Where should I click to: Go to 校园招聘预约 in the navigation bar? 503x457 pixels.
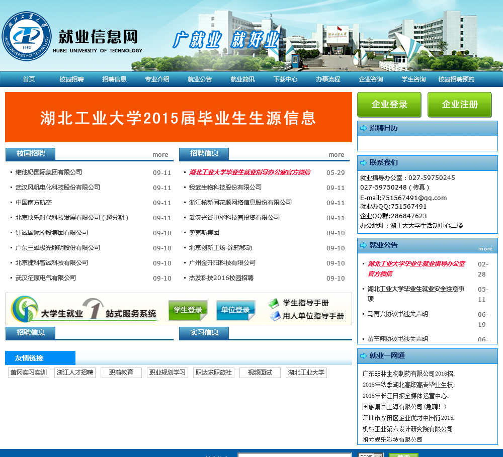(457, 79)
